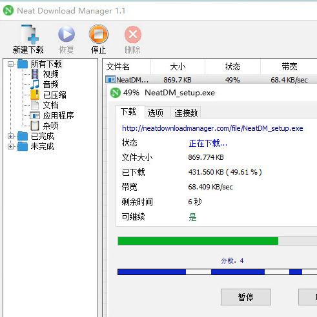This screenshot has height=317, width=317.
Task: Click the folder icon of 已完成
Action: (23, 136)
